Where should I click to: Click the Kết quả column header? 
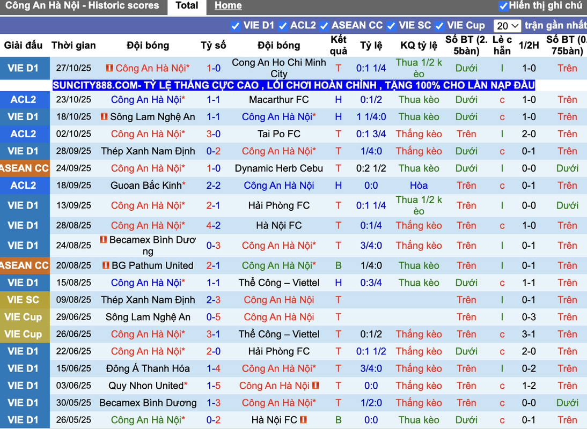tap(339, 45)
